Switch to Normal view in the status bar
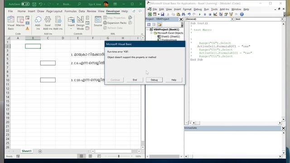Viewport: 290px width, 163px height. [x=82, y=156]
